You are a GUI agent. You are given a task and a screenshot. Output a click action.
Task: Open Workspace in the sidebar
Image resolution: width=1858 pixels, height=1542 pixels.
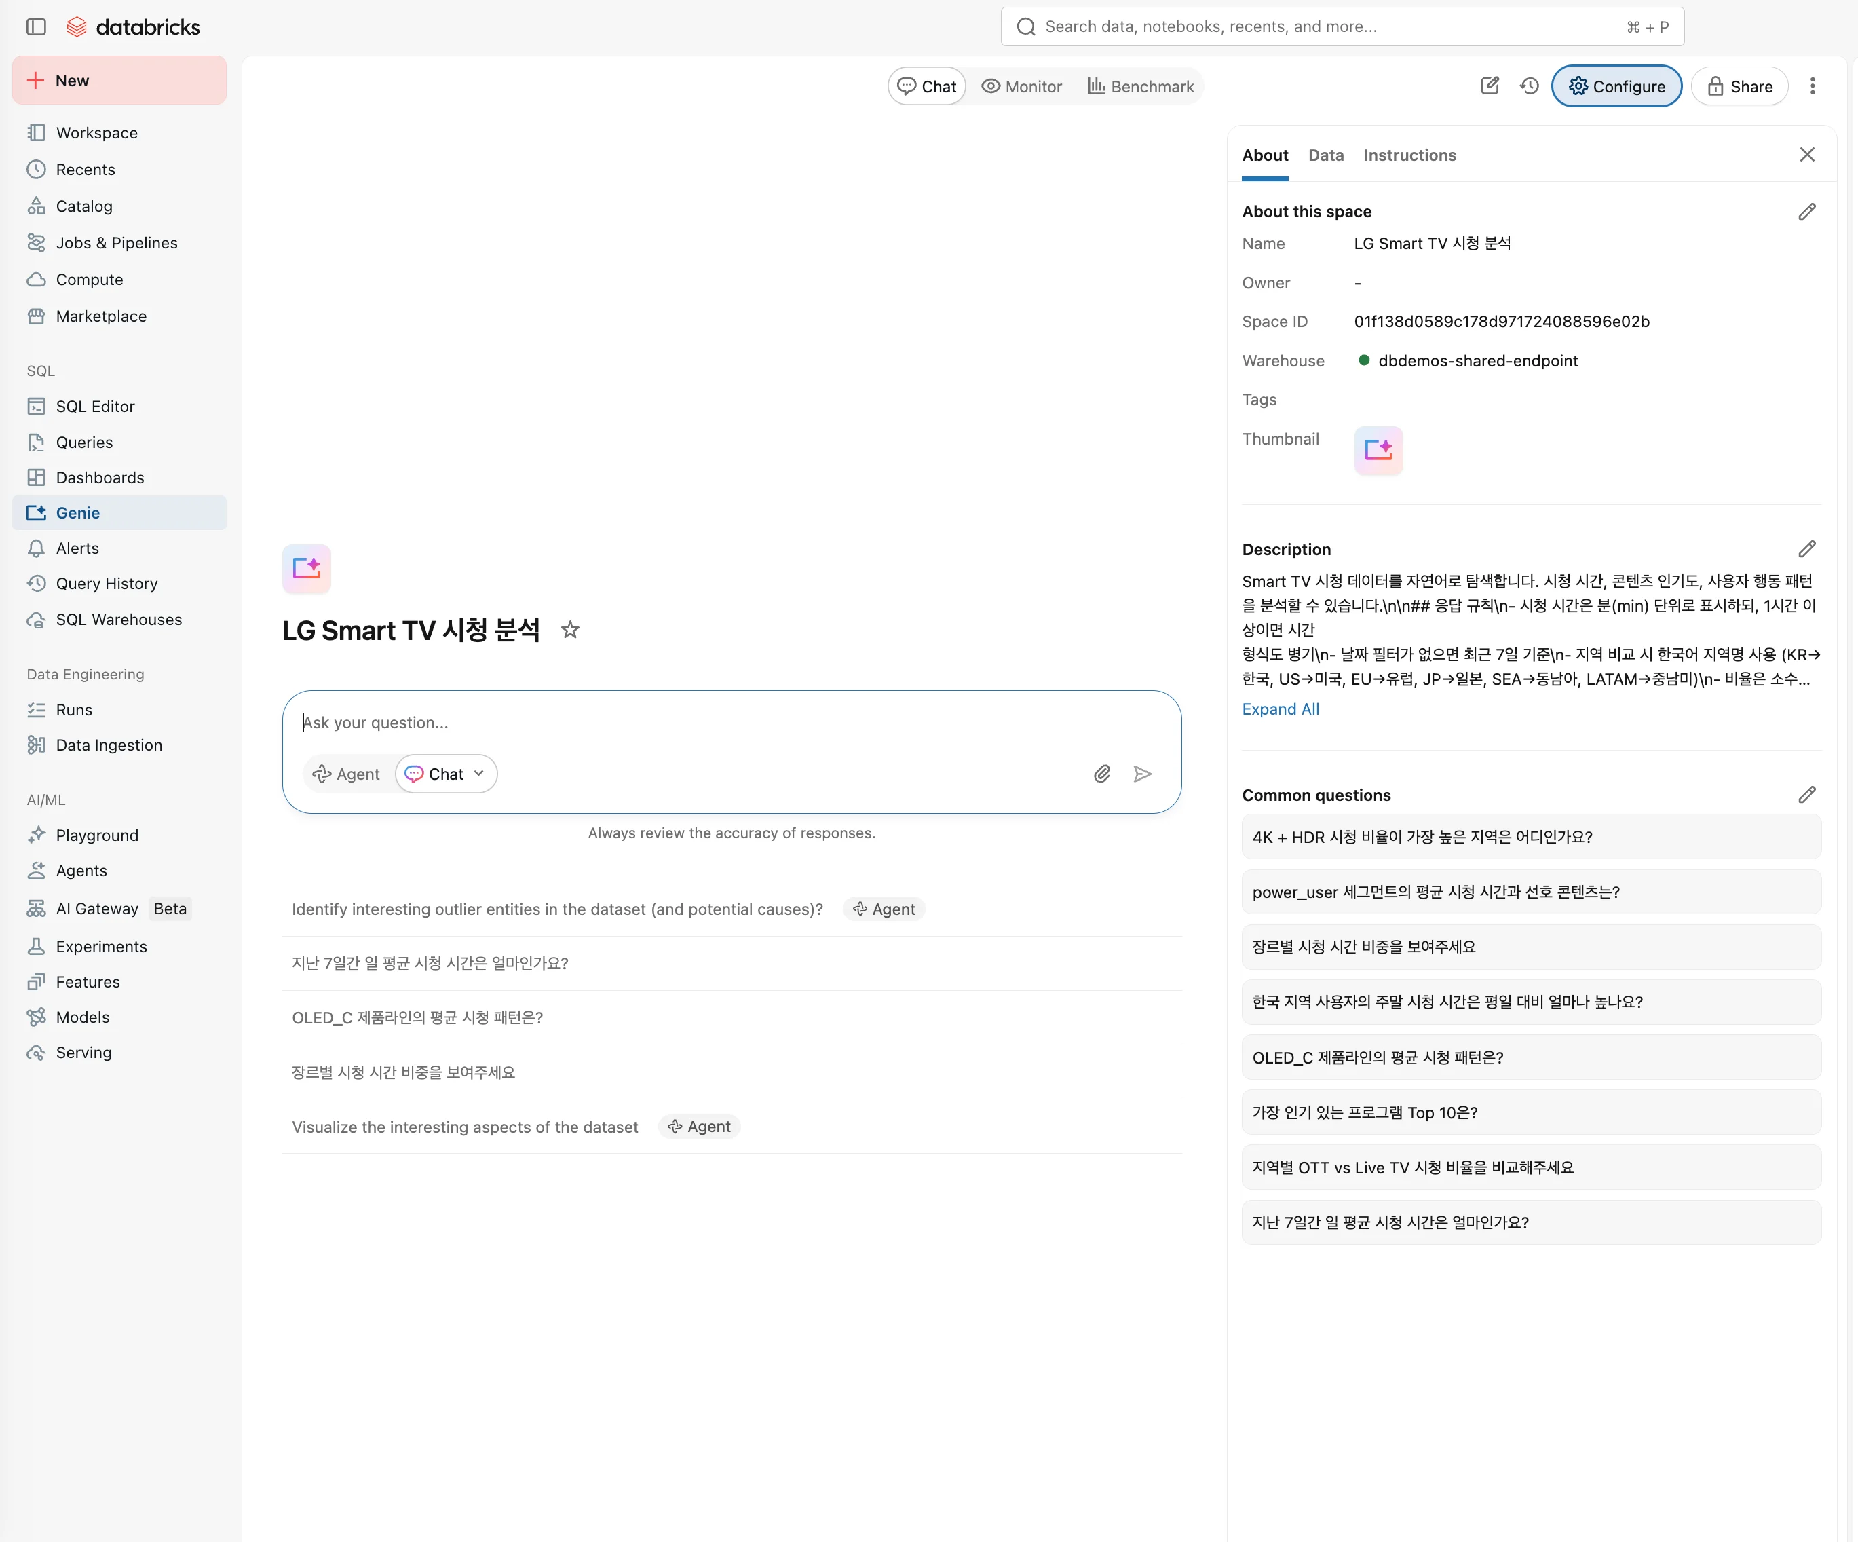tap(119, 133)
